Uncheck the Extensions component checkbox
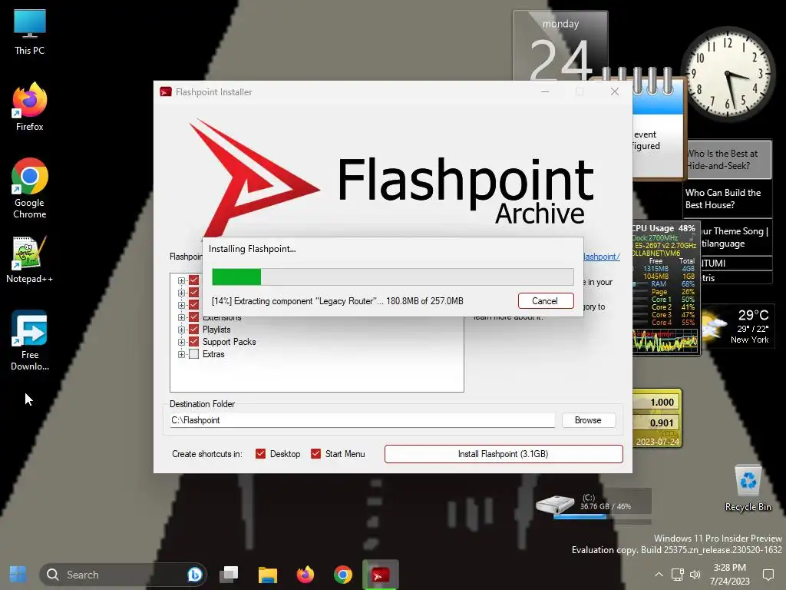786x590 pixels. (194, 317)
